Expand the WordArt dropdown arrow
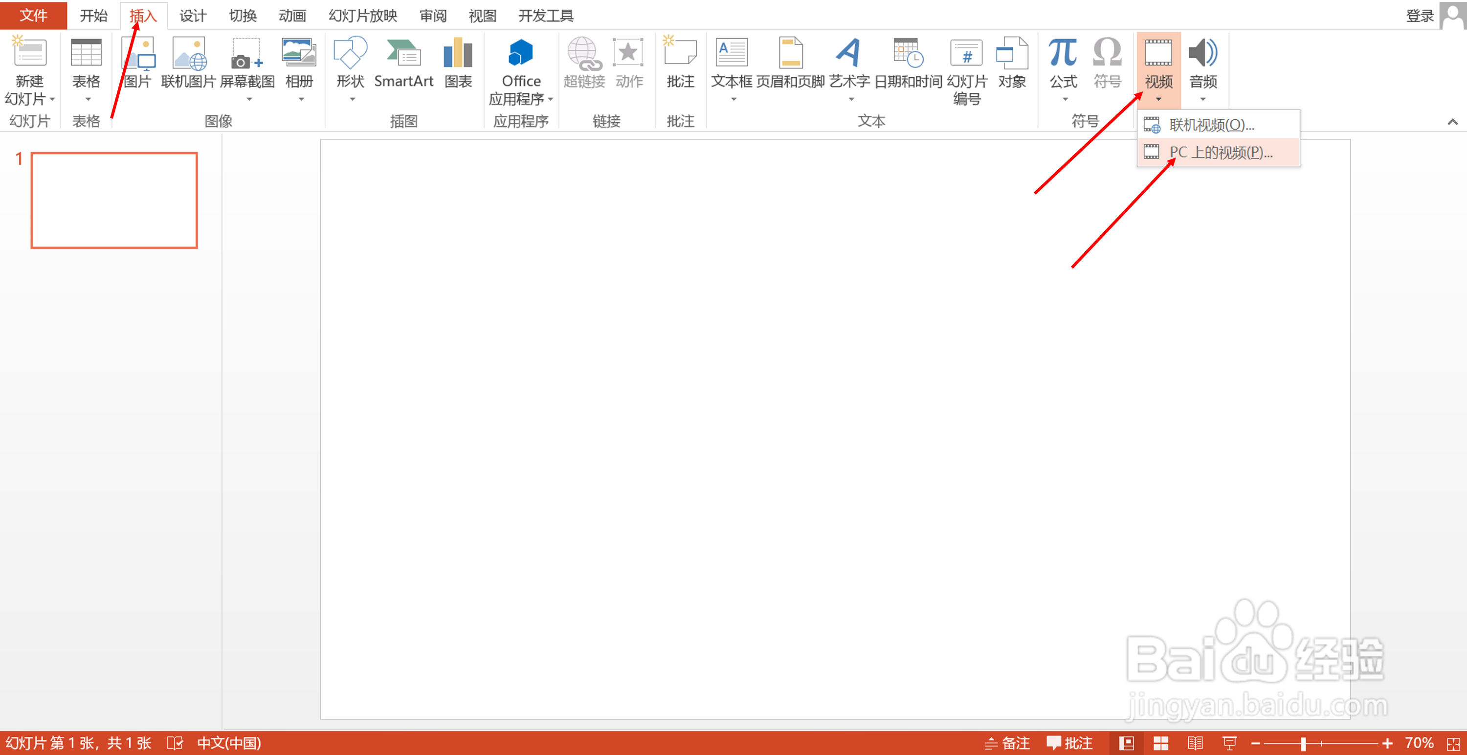1467x755 pixels. [x=851, y=100]
